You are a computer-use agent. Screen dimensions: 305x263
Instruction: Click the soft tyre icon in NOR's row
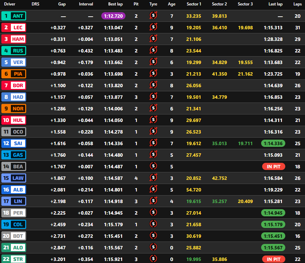[153, 108]
